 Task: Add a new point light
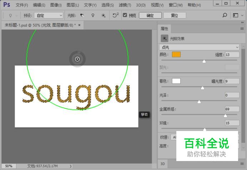(93, 15)
